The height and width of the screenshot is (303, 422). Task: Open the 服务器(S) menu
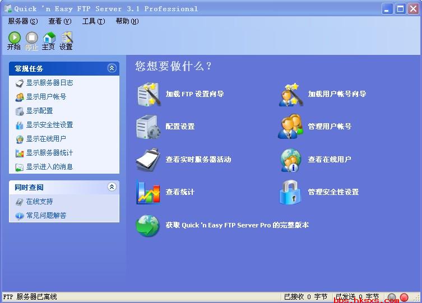23,21
